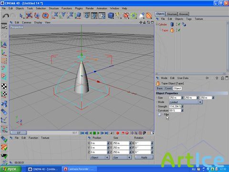
Task: Toggle the attribute manager lock icon
Action: coord(222,78)
